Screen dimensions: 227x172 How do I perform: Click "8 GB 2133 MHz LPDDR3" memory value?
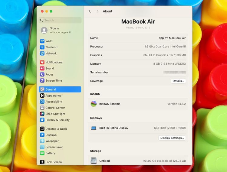pyautogui.click(x=169, y=64)
